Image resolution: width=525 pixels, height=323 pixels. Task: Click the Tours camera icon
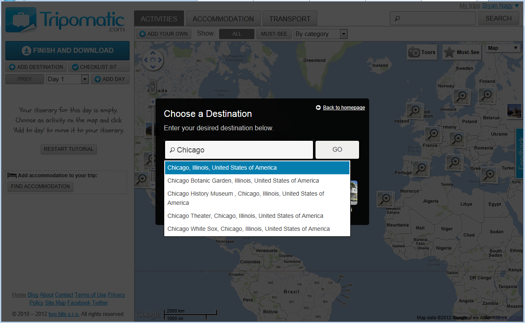414,52
